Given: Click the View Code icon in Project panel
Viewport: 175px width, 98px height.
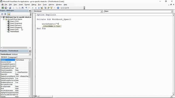Looking at the screenshot, I should (2, 14).
